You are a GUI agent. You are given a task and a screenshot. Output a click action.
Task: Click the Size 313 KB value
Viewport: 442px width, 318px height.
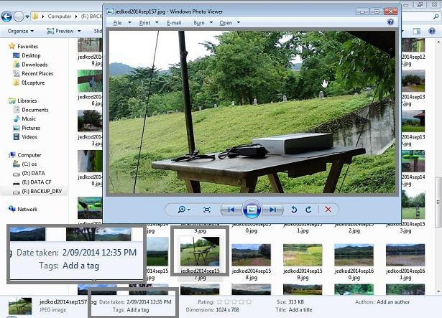(x=296, y=302)
